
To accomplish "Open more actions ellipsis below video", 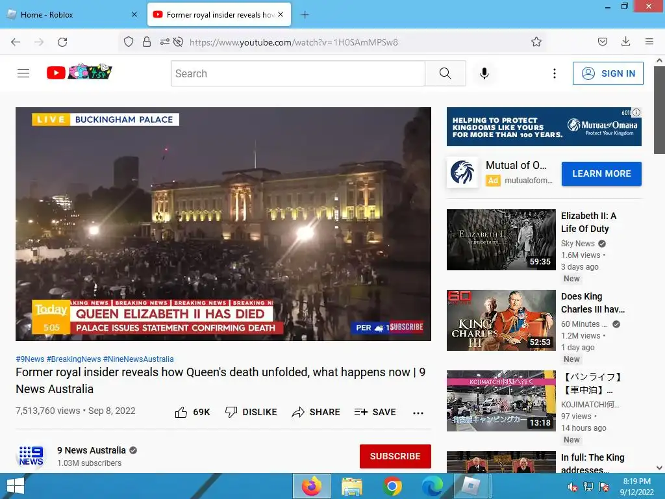I will click(418, 413).
